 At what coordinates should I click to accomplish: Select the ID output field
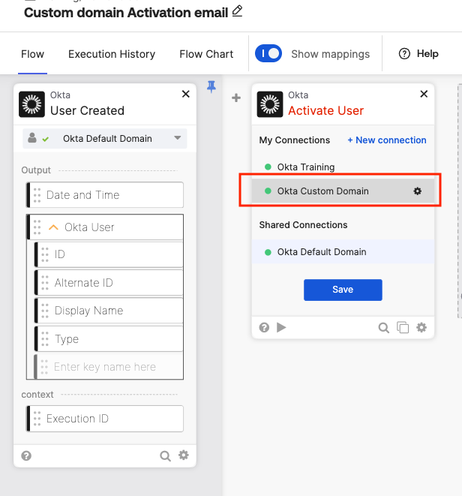[109, 254]
